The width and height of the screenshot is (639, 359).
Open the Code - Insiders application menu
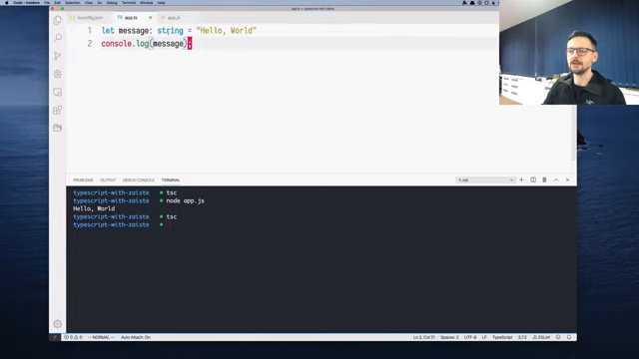(27, 3)
